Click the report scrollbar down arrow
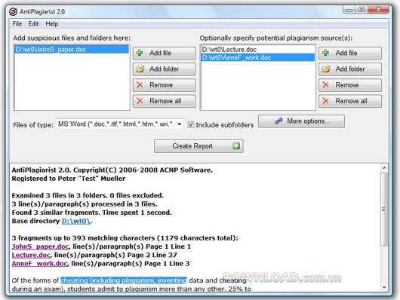This screenshot has width=400, height=300. [x=384, y=287]
